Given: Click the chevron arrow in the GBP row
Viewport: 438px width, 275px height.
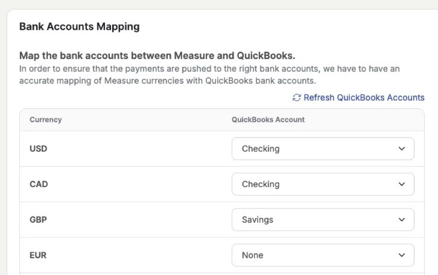Looking at the screenshot, I should pos(402,220).
